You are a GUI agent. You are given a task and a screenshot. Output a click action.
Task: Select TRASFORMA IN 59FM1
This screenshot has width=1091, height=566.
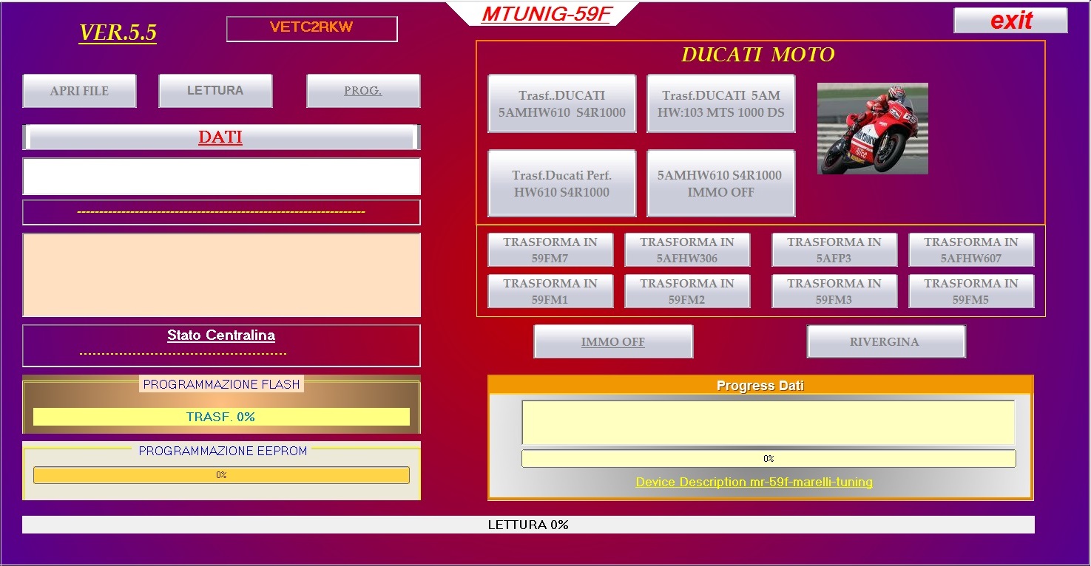pyautogui.click(x=550, y=291)
